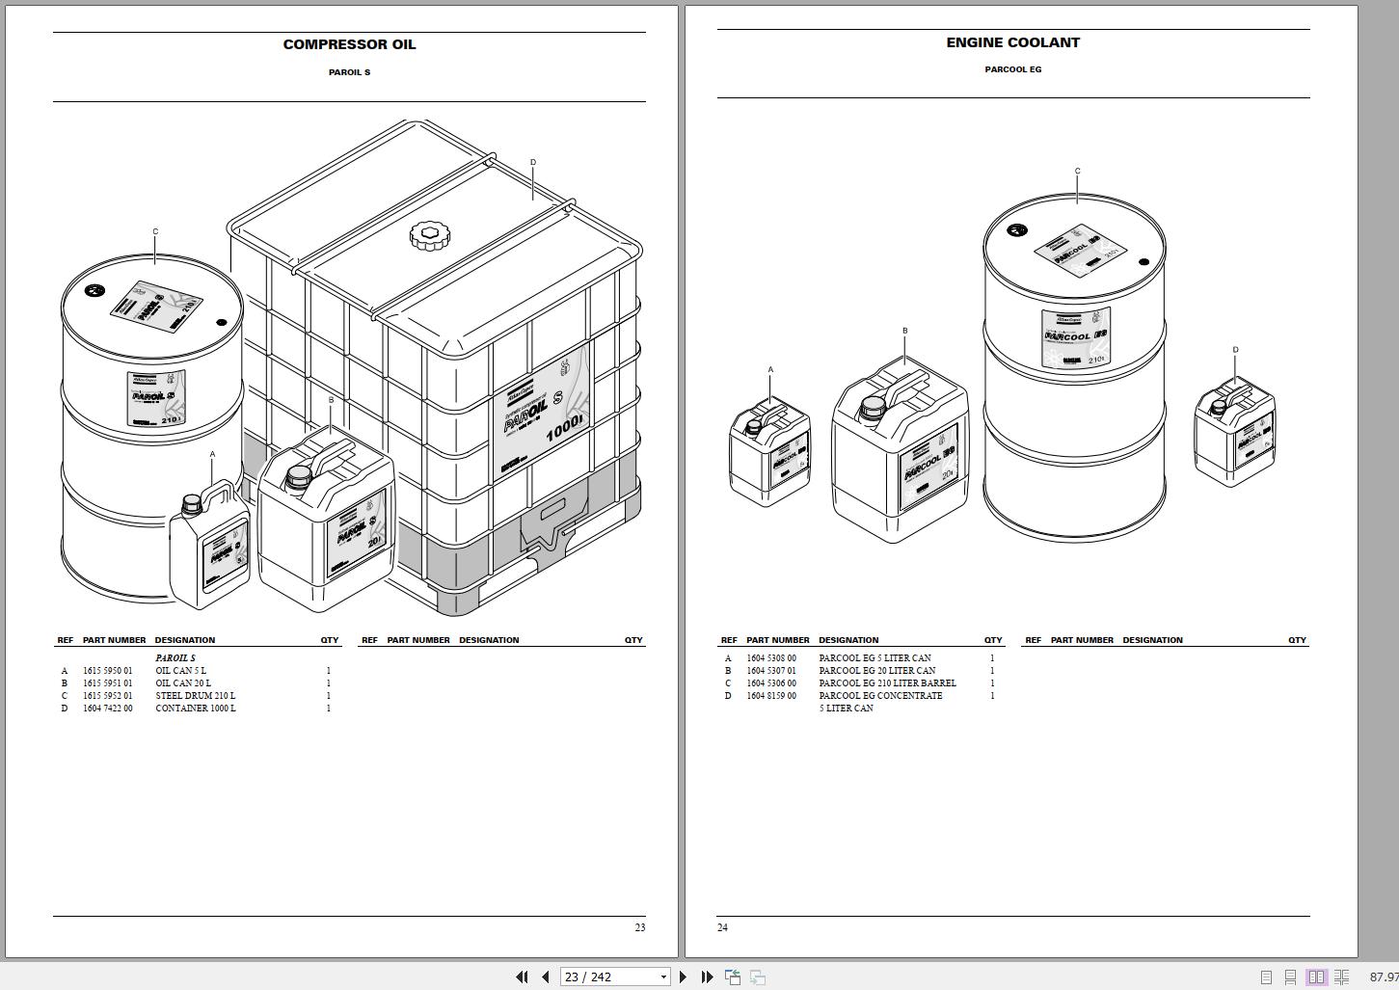1399x990 pixels.
Task: Select two-page continuous facing layout
Action: (x=1341, y=977)
